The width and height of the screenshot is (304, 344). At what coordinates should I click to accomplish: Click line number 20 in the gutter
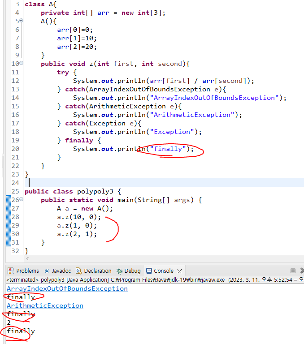point(15,149)
